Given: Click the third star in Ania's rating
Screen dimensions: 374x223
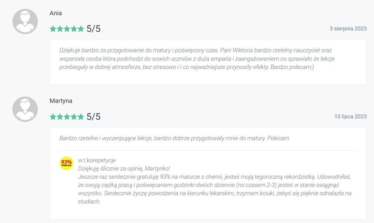Looking at the screenshot, I should 67,29.
